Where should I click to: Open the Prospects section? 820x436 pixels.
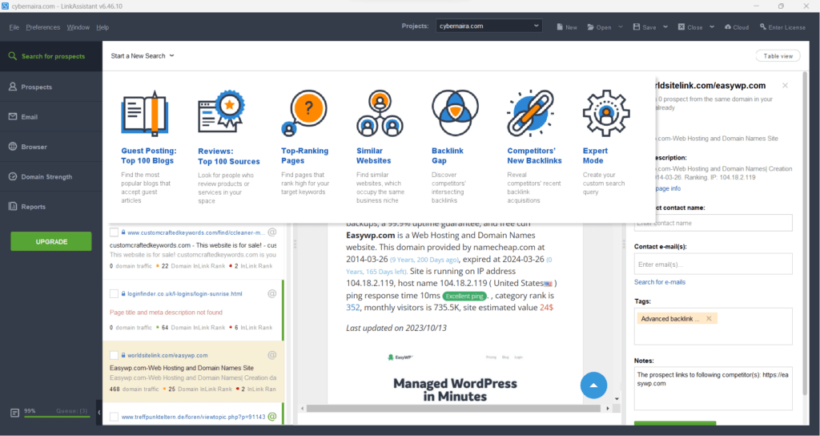tap(51, 87)
